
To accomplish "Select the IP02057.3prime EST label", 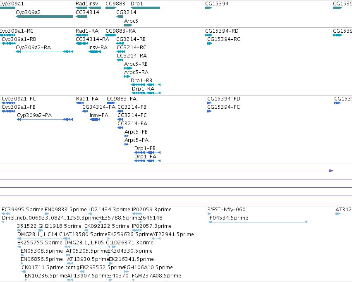I will 152,226.
